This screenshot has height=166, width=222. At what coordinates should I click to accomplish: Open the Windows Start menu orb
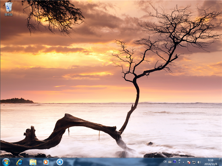[x=6, y=162]
